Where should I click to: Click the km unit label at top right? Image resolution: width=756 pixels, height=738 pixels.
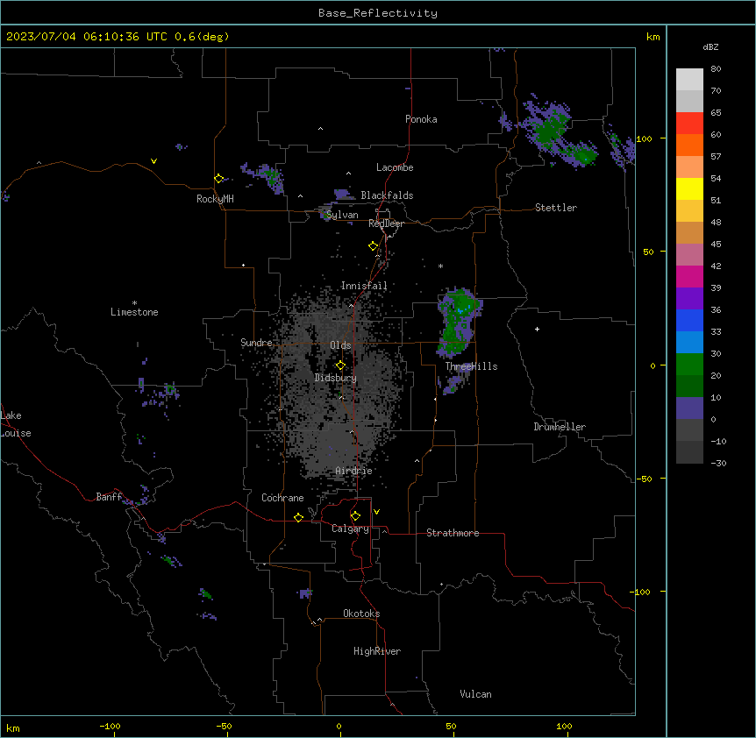(653, 37)
